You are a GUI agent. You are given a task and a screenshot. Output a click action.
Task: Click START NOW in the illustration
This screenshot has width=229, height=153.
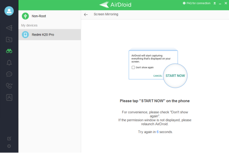point(175,76)
